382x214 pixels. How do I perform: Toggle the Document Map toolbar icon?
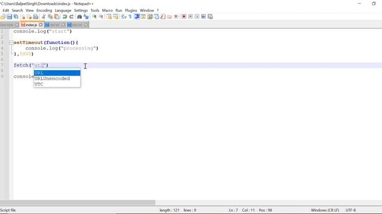(150, 17)
